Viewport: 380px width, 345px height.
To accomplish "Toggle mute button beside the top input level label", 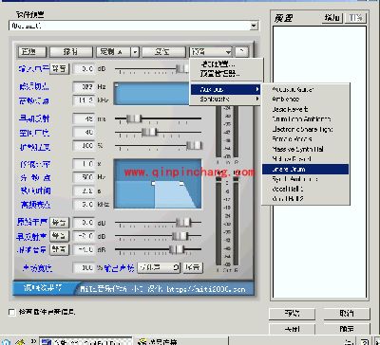I will [x=60, y=68].
